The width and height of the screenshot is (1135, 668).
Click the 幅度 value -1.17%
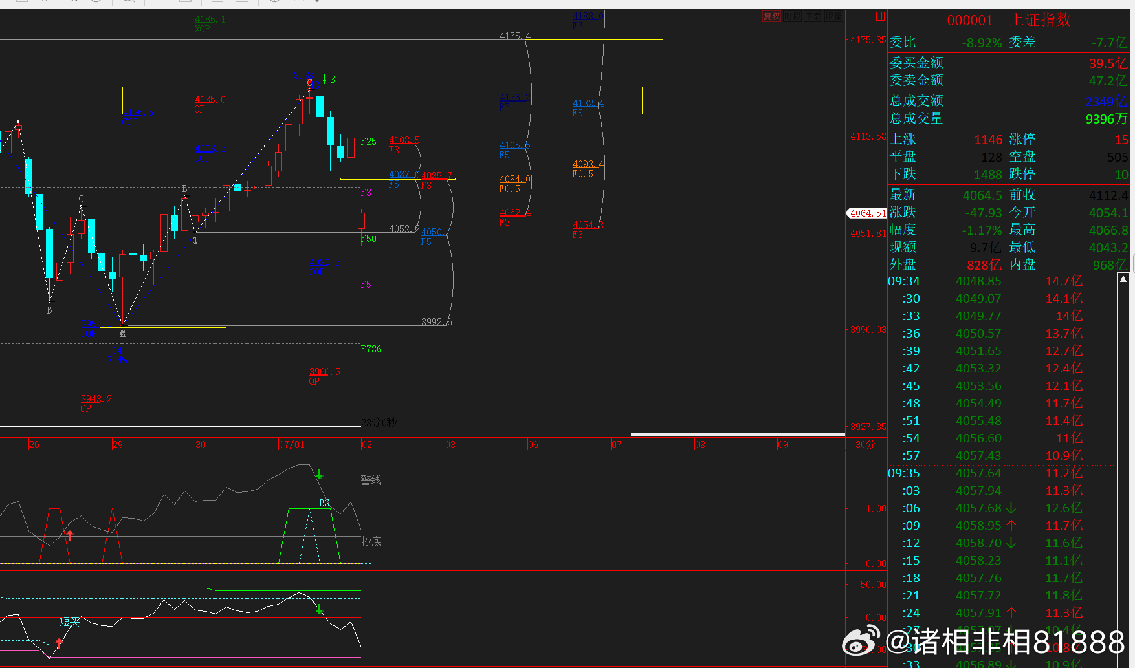(982, 230)
